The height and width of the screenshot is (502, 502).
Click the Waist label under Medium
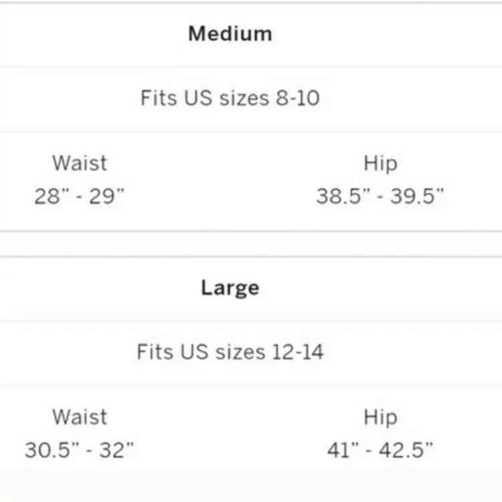pyautogui.click(x=80, y=163)
